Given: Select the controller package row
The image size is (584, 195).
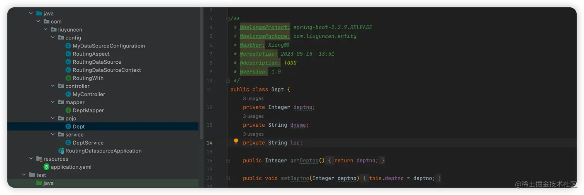Looking at the screenshot, I should pos(103,86).
